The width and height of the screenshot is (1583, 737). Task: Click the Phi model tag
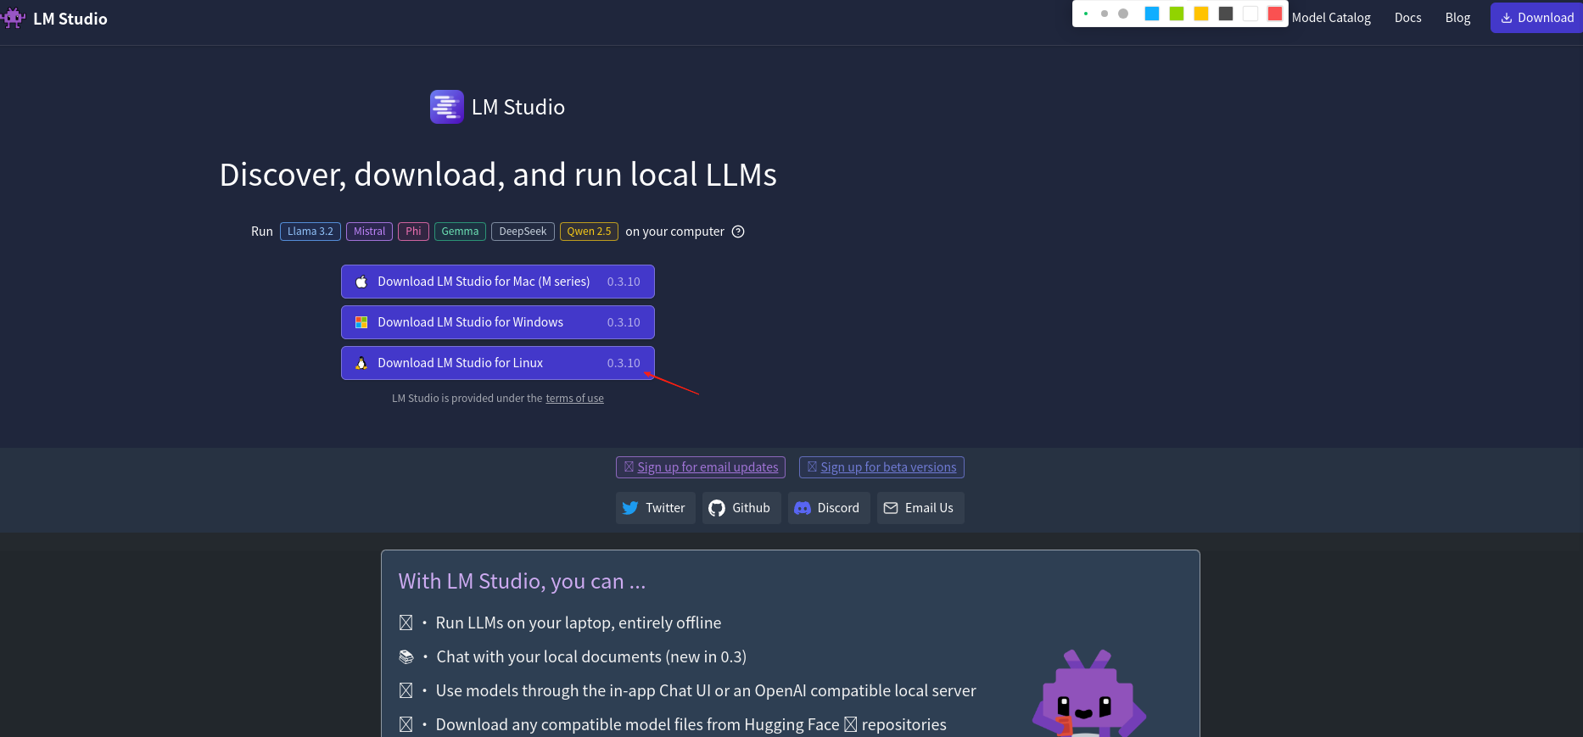tap(413, 232)
